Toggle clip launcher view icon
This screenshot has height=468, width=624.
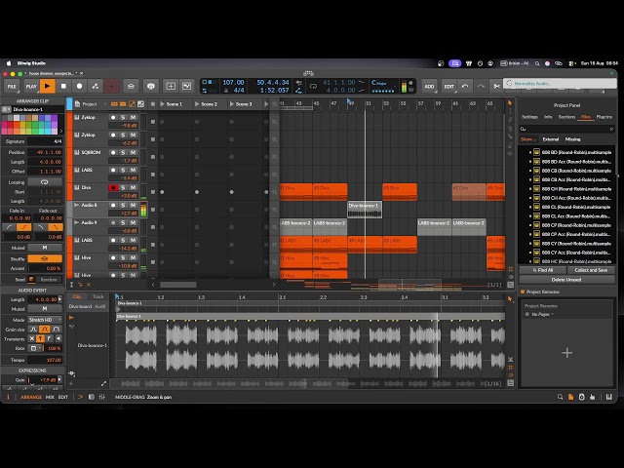(114, 104)
